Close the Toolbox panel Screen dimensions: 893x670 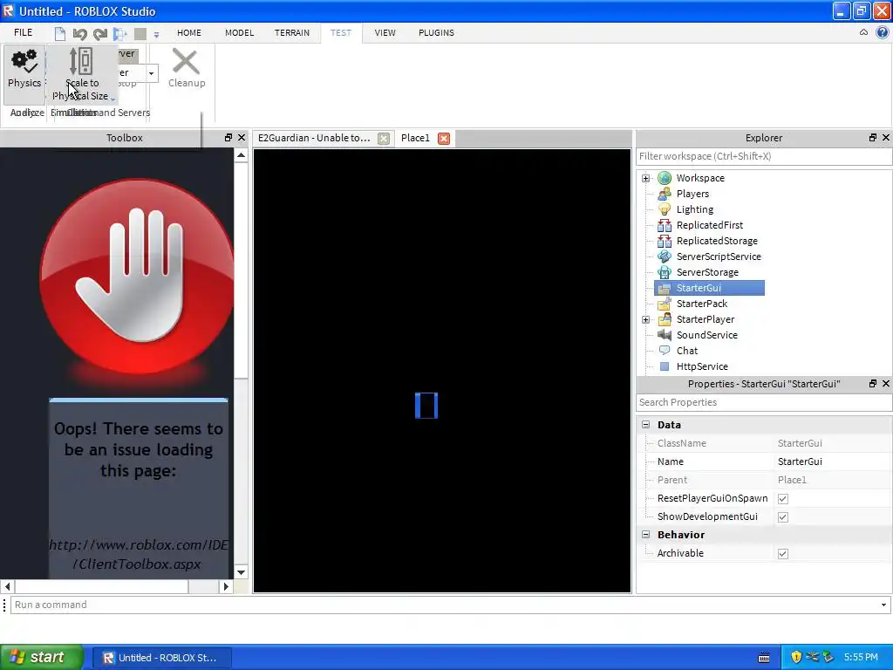coord(242,137)
